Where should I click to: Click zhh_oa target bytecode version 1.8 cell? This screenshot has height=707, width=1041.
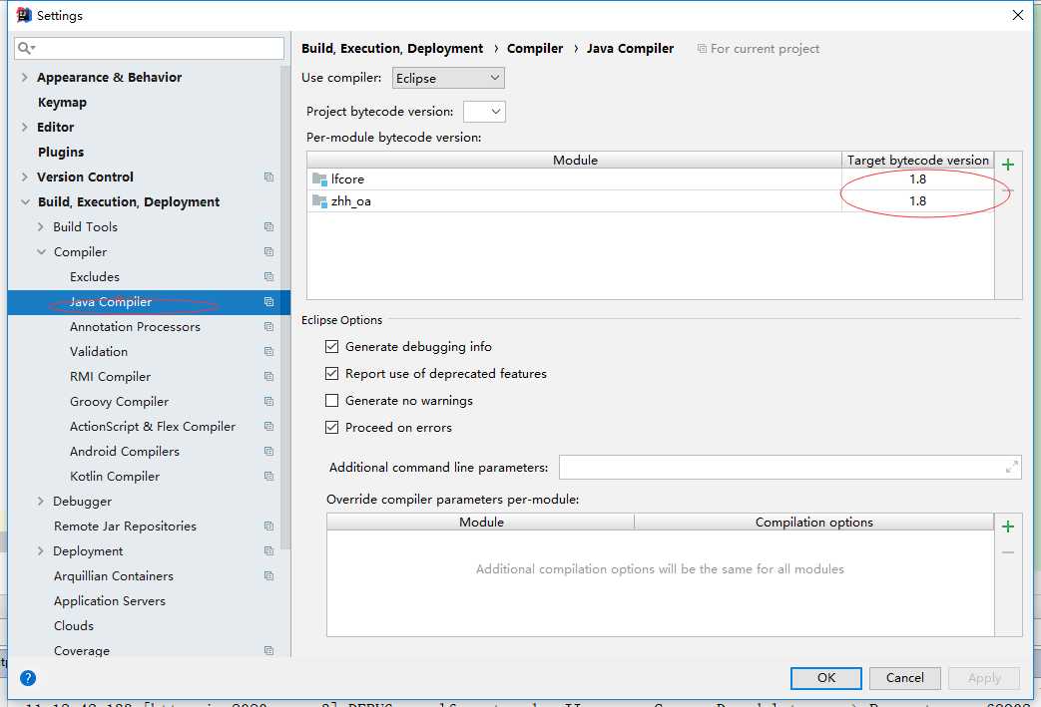click(917, 201)
